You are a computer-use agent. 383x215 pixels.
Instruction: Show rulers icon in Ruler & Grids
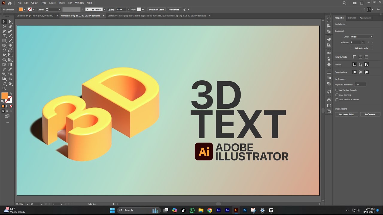(x=355, y=57)
